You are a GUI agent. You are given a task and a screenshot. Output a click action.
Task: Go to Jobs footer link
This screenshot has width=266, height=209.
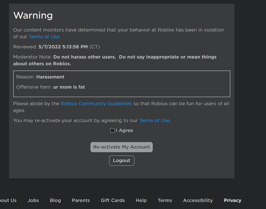pyautogui.click(x=33, y=200)
